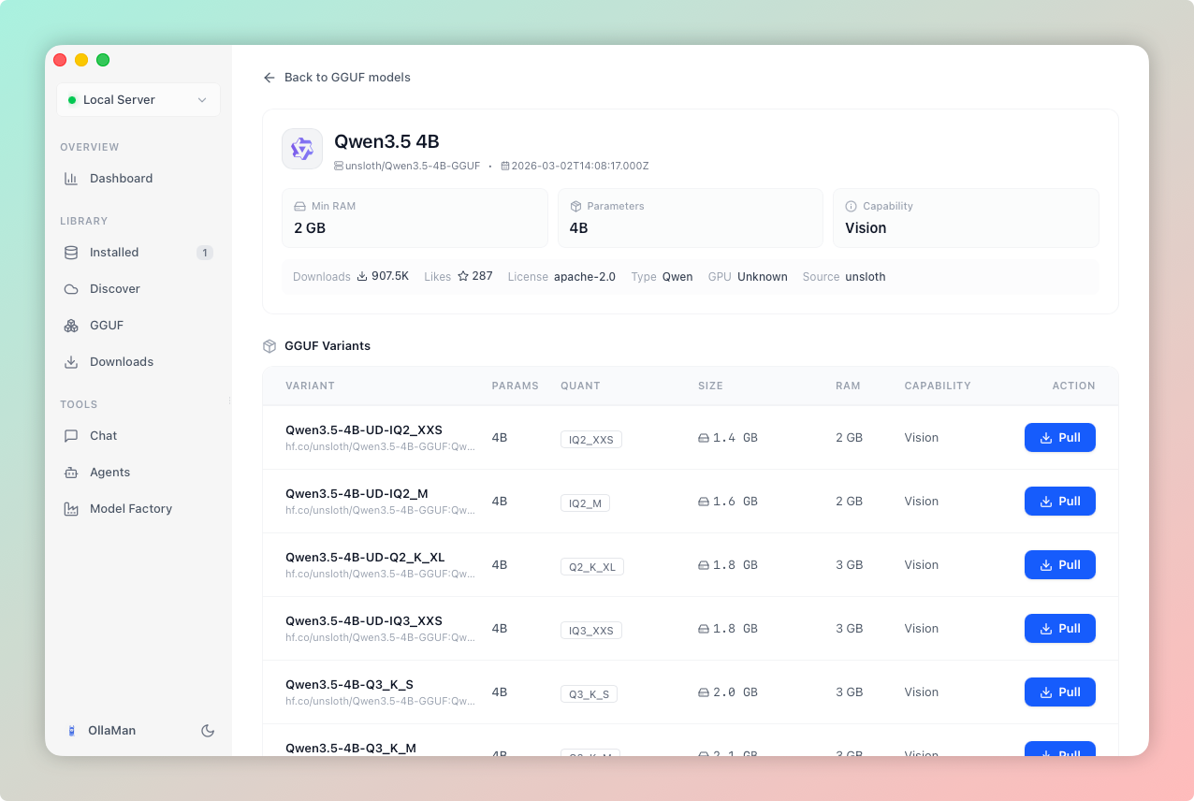Pull the Qwen3.5-4B-Q3_K_S variant
The image size is (1194, 801).
(x=1060, y=692)
